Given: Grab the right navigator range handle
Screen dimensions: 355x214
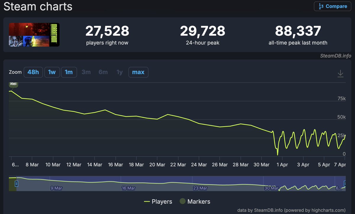Looking at the screenshot, I should tap(345, 184).
